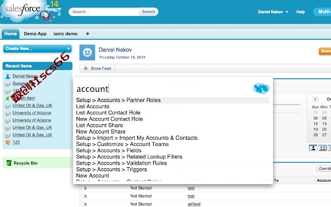The width and height of the screenshot is (331, 207).
Task: Select 'List Account Contact Role' command
Action: click(108, 113)
